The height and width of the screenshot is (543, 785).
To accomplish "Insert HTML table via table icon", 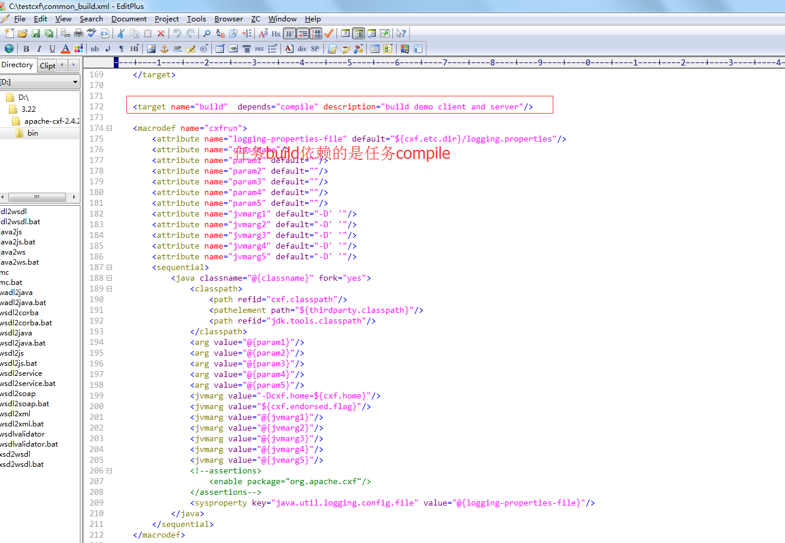I will pos(220,49).
